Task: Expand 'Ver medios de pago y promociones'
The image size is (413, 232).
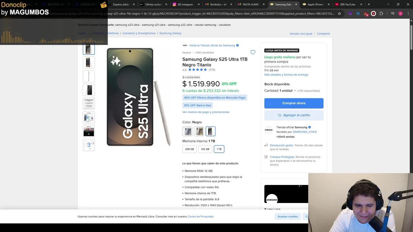Action: [x=206, y=112]
